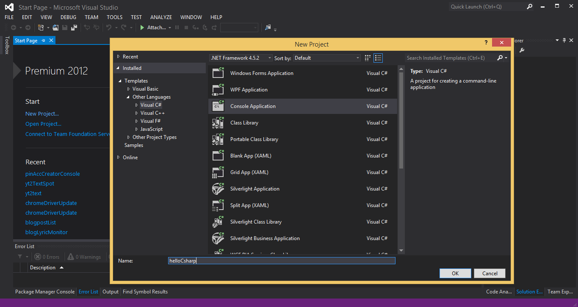Open the FILE menu
578x307 pixels.
(x=9, y=17)
